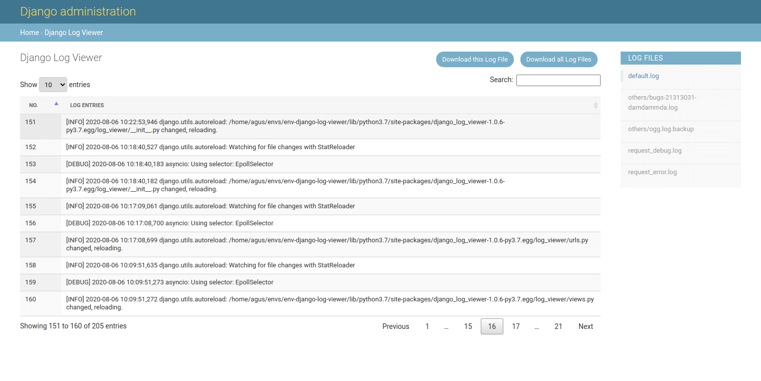Open default.log in Log Files sidebar

(x=643, y=76)
